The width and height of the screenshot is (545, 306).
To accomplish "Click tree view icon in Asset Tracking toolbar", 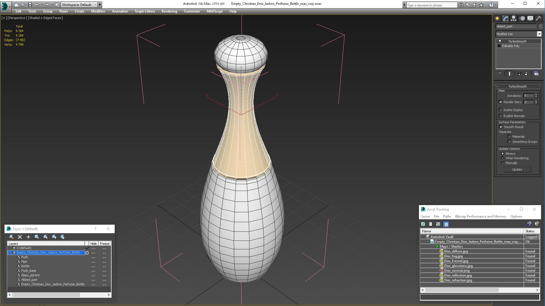I will [438, 224].
